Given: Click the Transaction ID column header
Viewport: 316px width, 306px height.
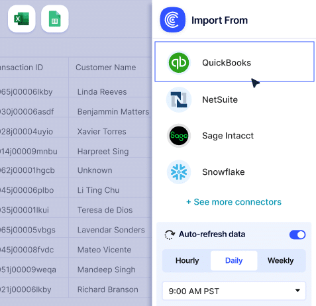Looking at the screenshot, I should point(21,68).
